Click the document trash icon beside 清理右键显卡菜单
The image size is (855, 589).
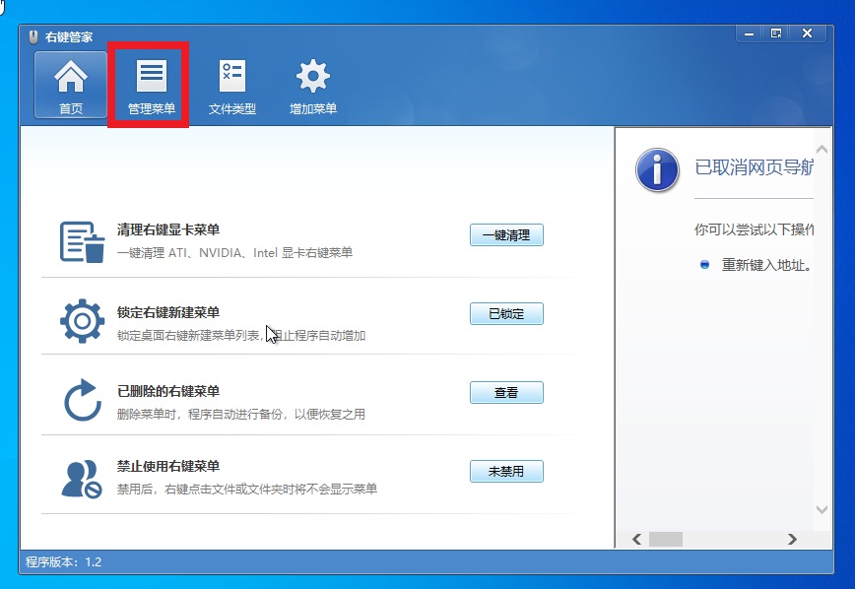point(83,242)
